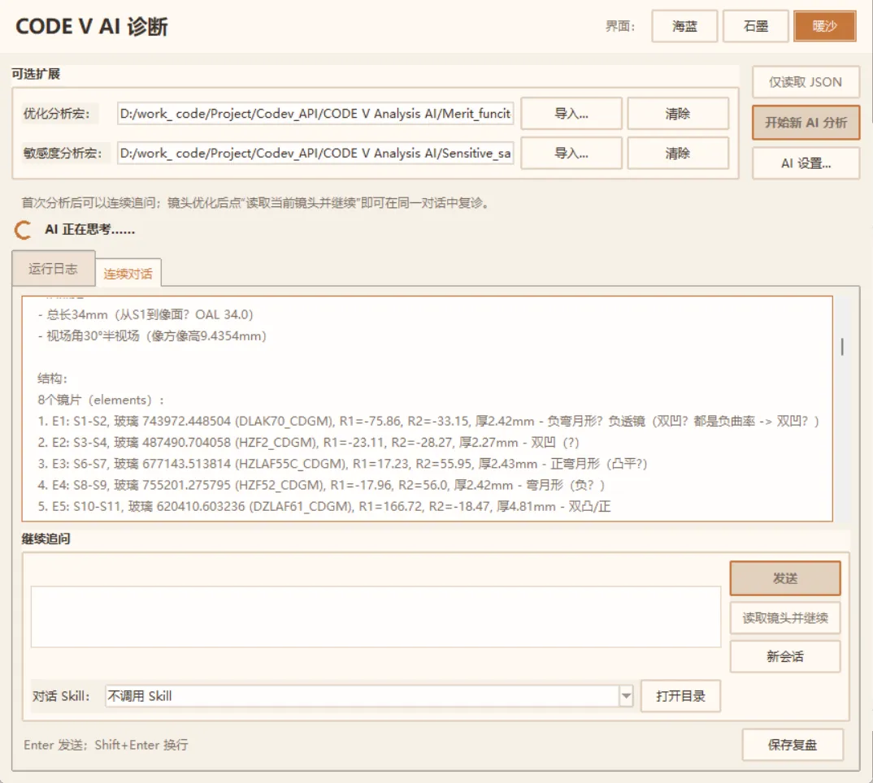Click the Enter 发送 hint text
Screen dimensions: 873x783
pyautogui.click(x=106, y=745)
